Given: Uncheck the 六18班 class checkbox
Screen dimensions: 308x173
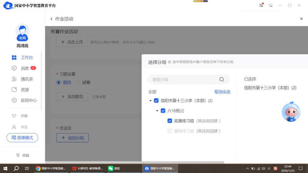Looking at the screenshot, I should pos(163,111).
